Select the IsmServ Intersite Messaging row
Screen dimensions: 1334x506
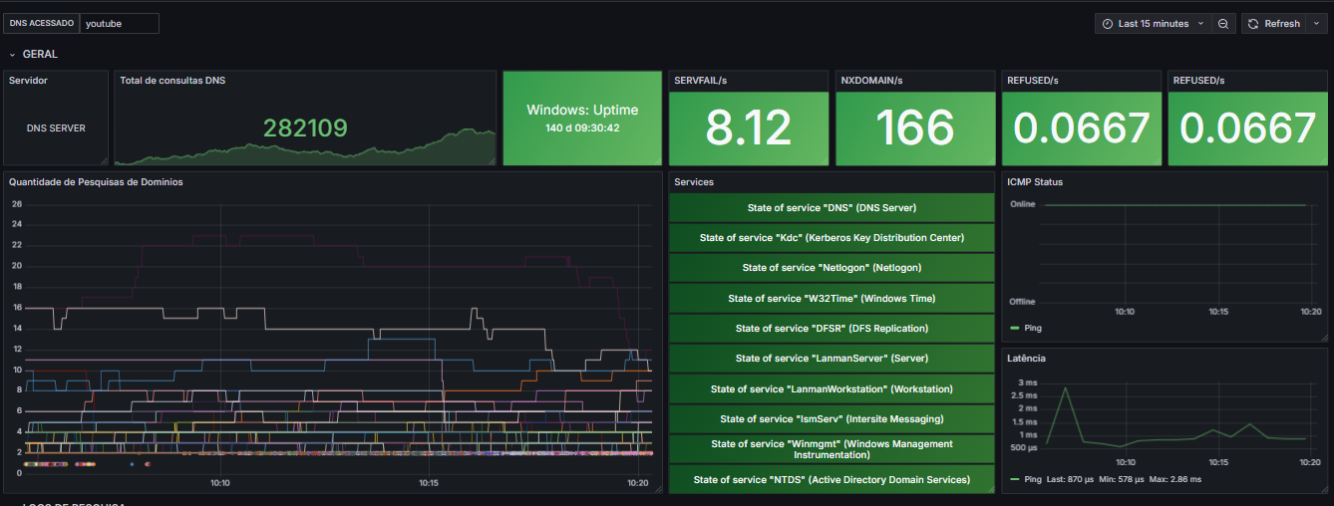[832, 418]
